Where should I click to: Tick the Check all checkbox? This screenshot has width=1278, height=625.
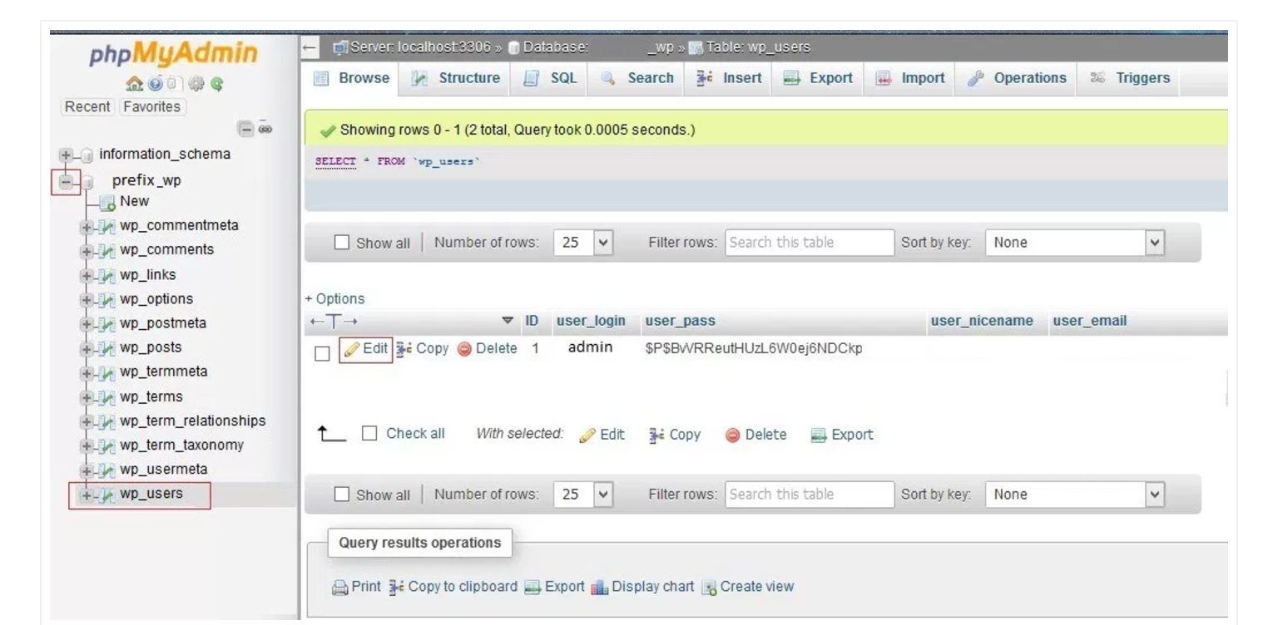point(369,435)
